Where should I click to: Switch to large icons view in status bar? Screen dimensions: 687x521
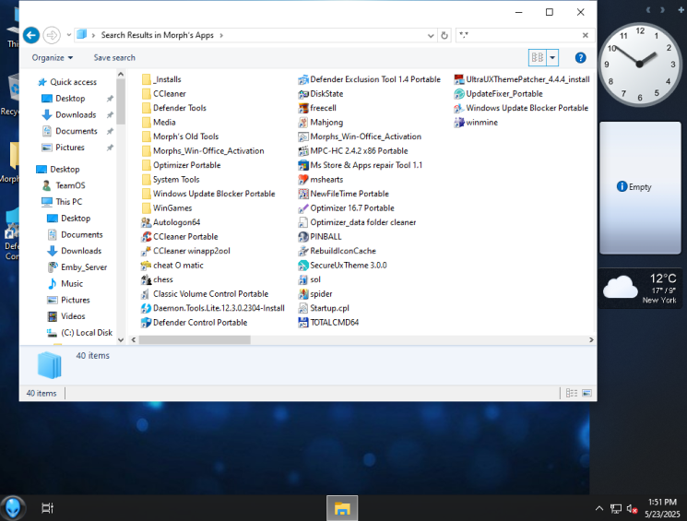[x=586, y=393]
